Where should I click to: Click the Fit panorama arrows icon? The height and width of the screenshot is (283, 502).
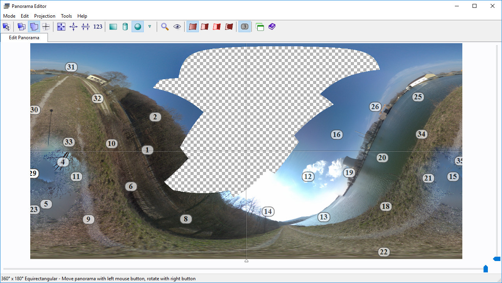(x=61, y=27)
